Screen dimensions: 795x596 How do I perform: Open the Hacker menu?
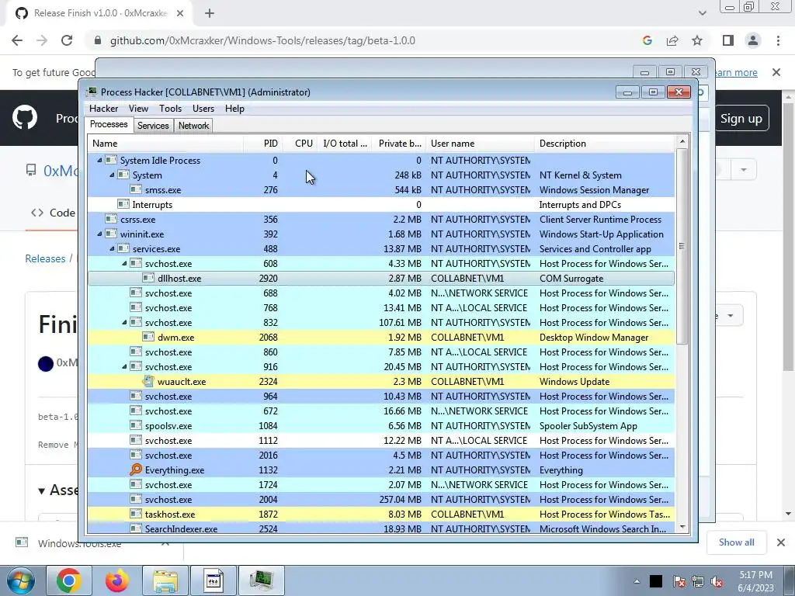(x=103, y=109)
